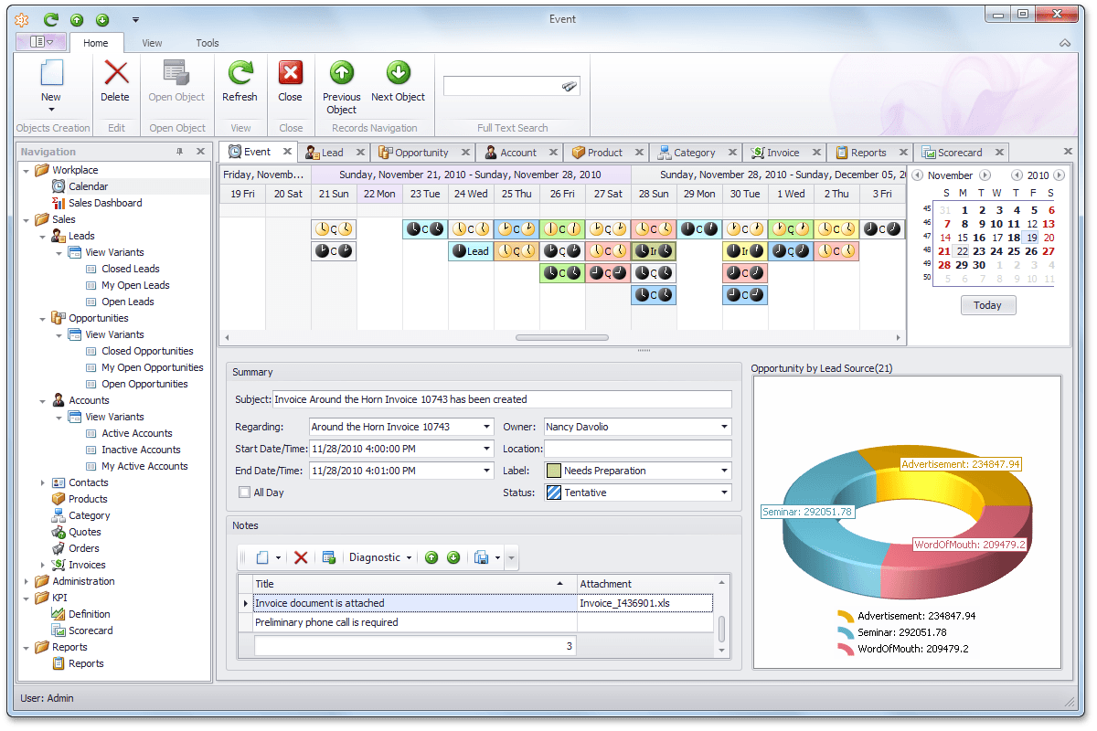
Task: Expand the Owner dropdown for Nancy Davolio
Action: (x=724, y=427)
